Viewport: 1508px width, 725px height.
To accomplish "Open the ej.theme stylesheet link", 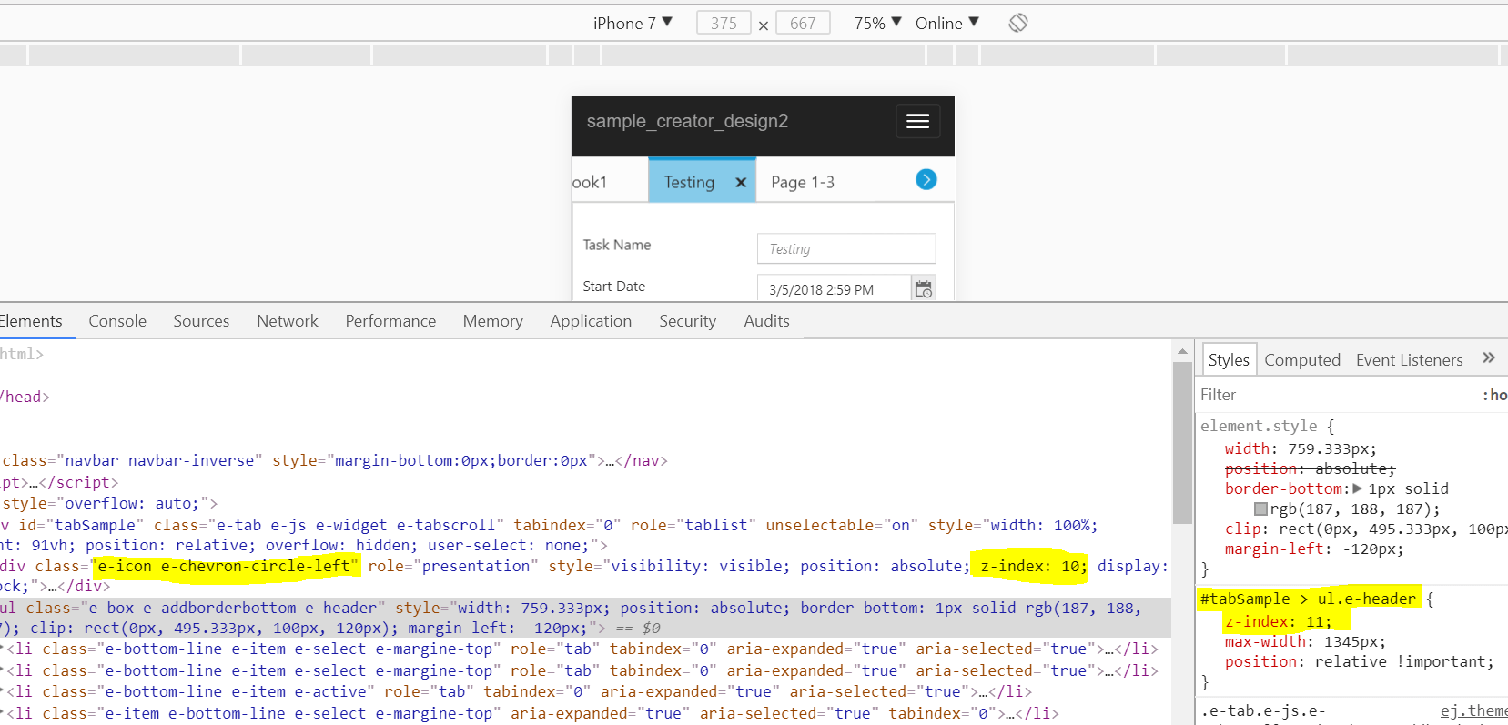I will coord(1473,710).
